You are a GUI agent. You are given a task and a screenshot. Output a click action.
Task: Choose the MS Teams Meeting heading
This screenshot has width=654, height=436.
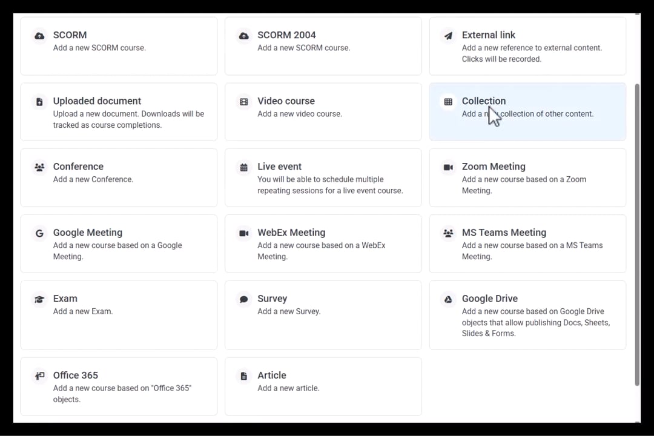pyautogui.click(x=504, y=233)
